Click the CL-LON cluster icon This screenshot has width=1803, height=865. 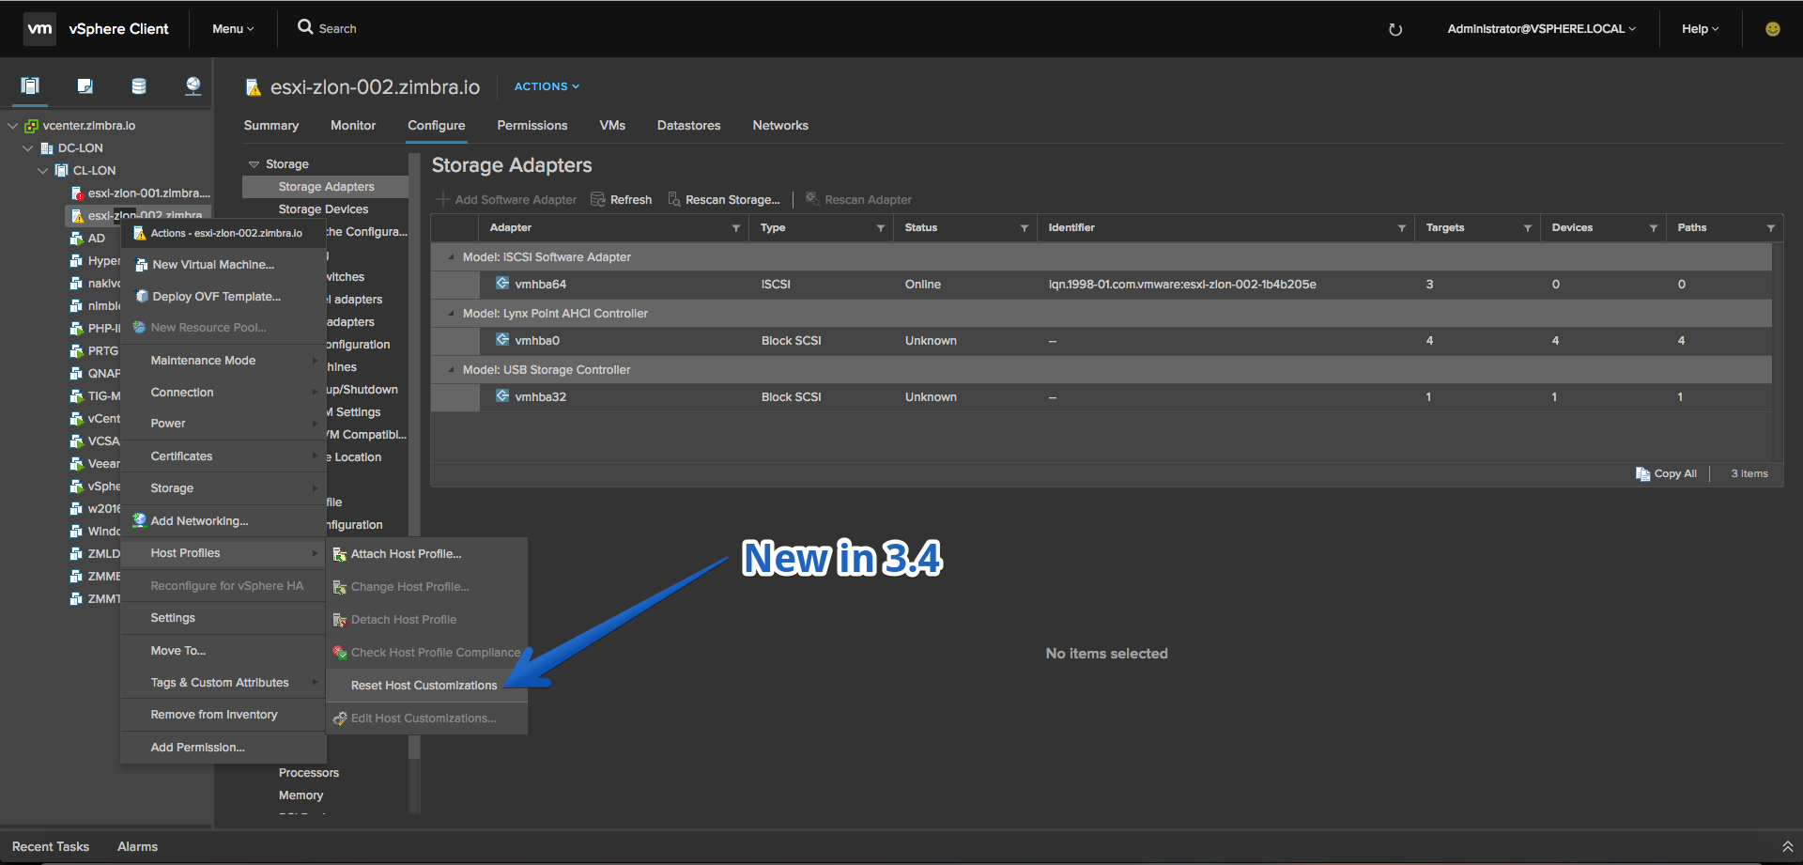coord(62,171)
